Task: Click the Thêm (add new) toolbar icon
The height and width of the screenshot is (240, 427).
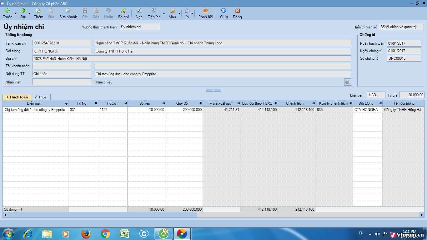Action: coord(38,11)
